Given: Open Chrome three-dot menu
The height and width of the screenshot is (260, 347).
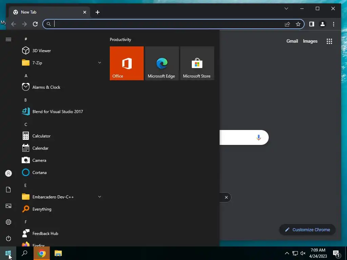Looking at the screenshot, I should (x=333, y=24).
